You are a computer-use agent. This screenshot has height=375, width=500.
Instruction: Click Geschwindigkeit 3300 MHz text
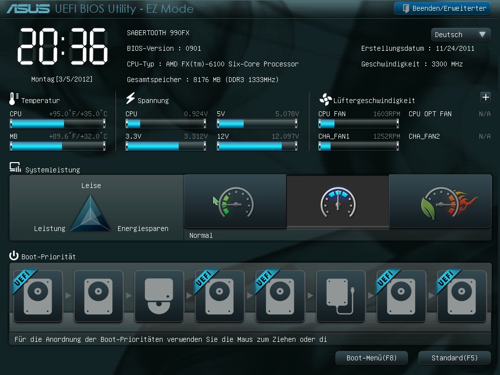[412, 64]
